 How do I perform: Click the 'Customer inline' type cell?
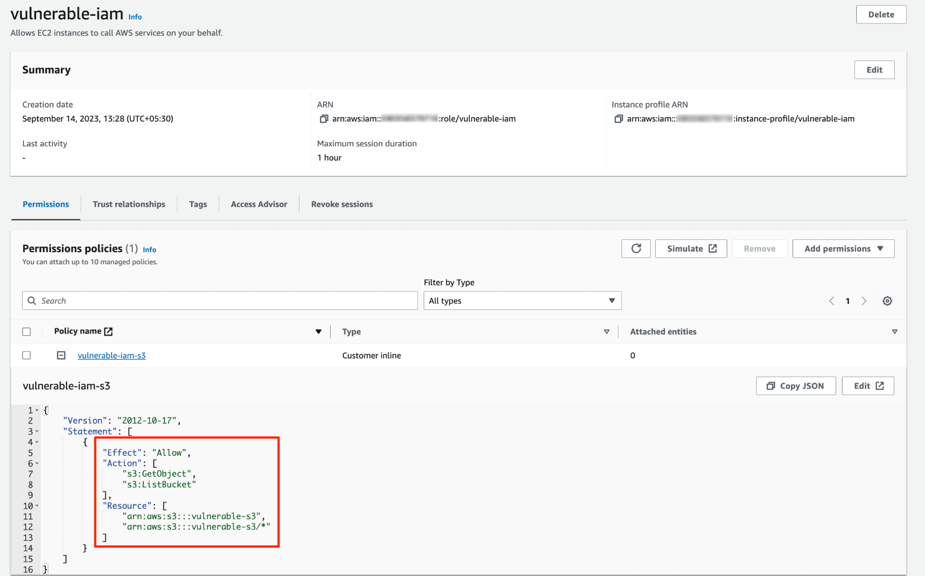click(x=371, y=356)
